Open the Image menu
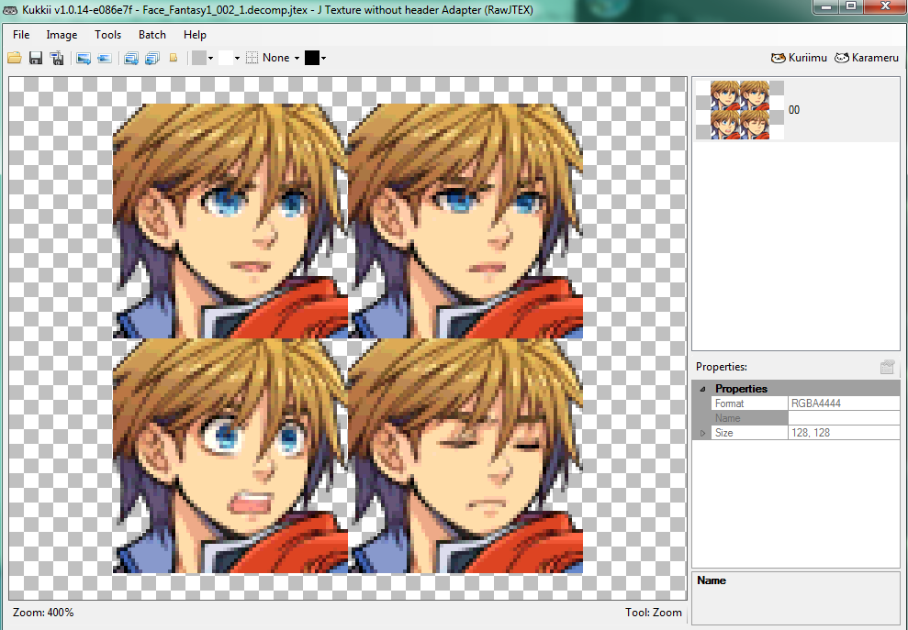The height and width of the screenshot is (630, 908). (x=62, y=35)
